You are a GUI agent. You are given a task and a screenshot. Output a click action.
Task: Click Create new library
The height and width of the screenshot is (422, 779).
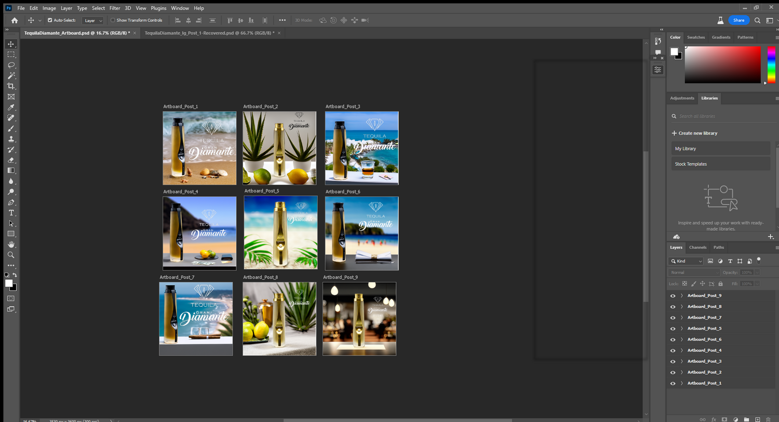pyautogui.click(x=694, y=133)
